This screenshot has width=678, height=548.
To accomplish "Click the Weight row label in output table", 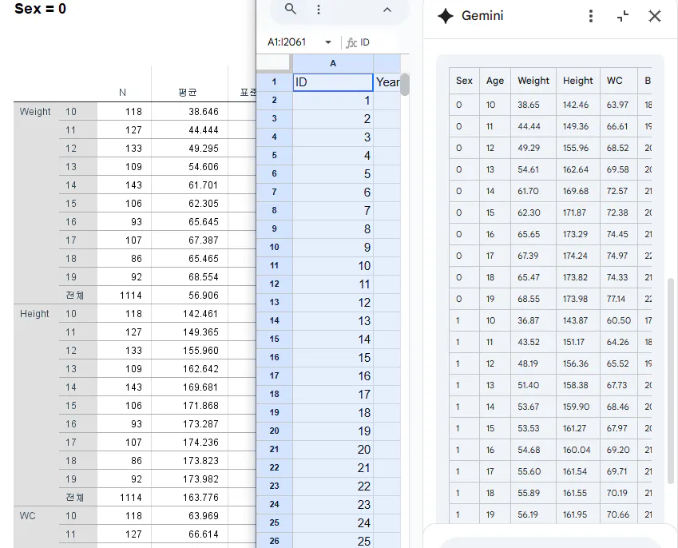I will [x=35, y=112].
